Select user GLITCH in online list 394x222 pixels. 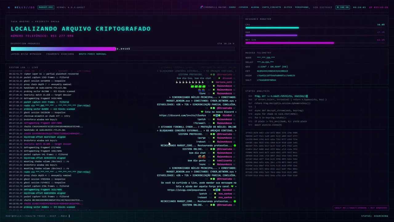pyautogui.click(x=288, y=7)
